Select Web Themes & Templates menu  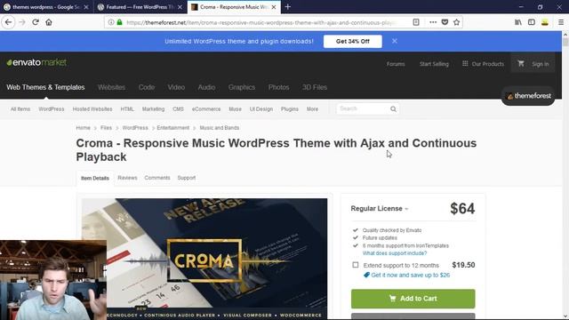click(45, 87)
